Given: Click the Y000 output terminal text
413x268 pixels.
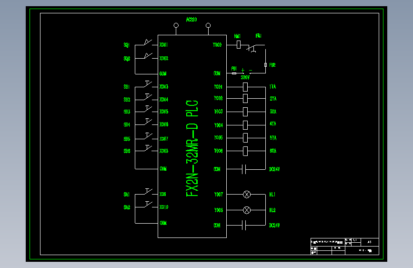Looking at the screenshot, I should [217, 45].
